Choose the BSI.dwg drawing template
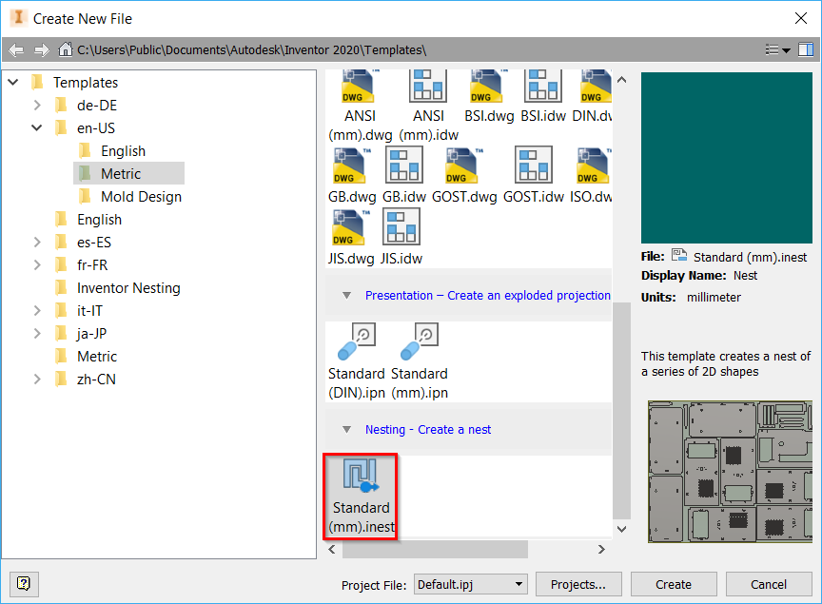This screenshot has width=822, height=604. (x=487, y=87)
